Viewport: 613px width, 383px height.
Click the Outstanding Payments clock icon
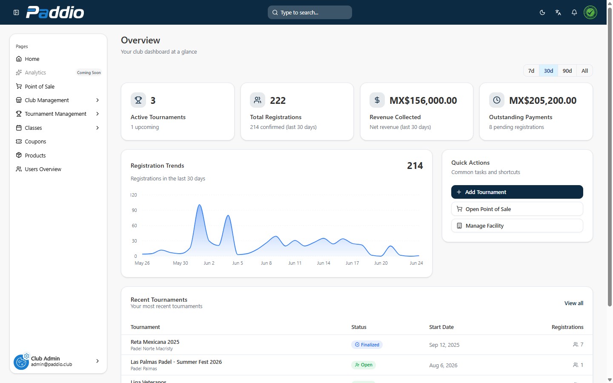(497, 100)
